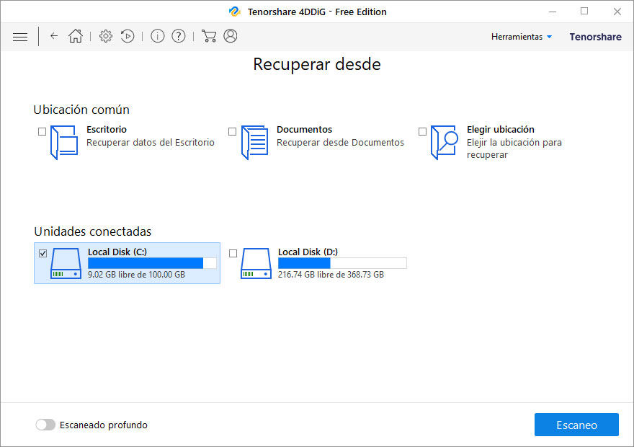This screenshot has height=447, width=634.
Task: Click the 'Elegir ubicación' label
Action: click(x=501, y=130)
